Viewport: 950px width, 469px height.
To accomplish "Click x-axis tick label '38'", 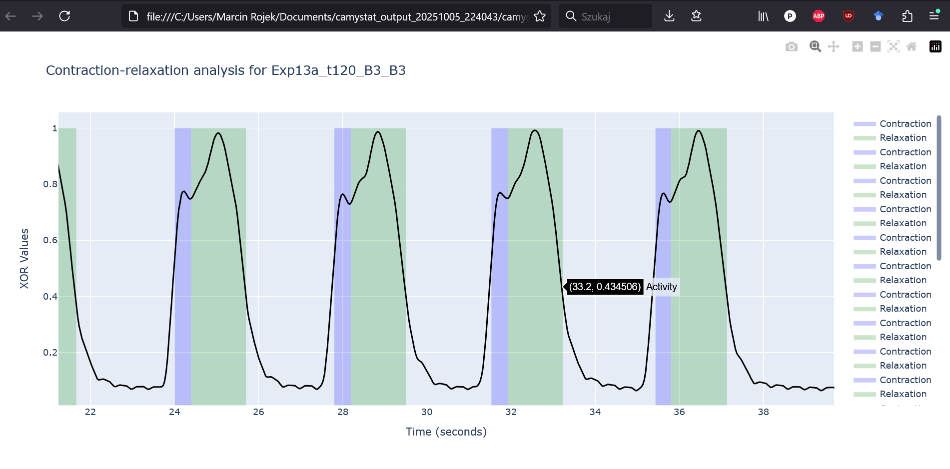I will pos(764,412).
